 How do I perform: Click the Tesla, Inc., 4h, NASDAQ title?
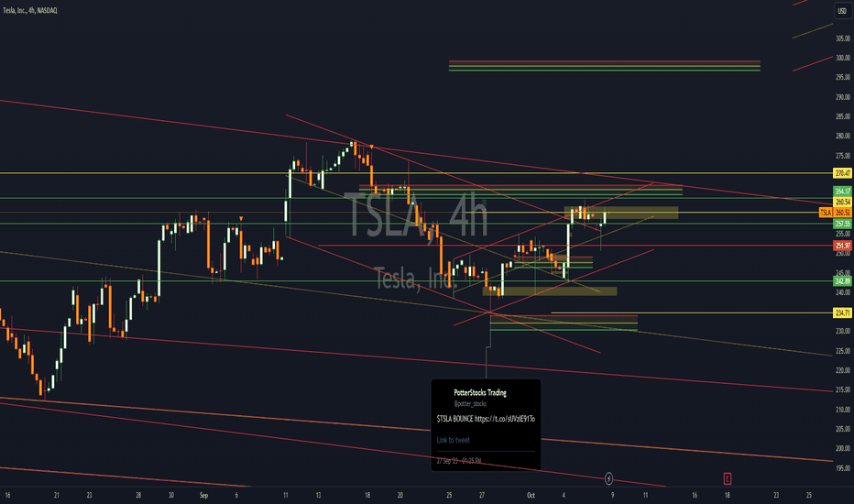coord(30,10)
